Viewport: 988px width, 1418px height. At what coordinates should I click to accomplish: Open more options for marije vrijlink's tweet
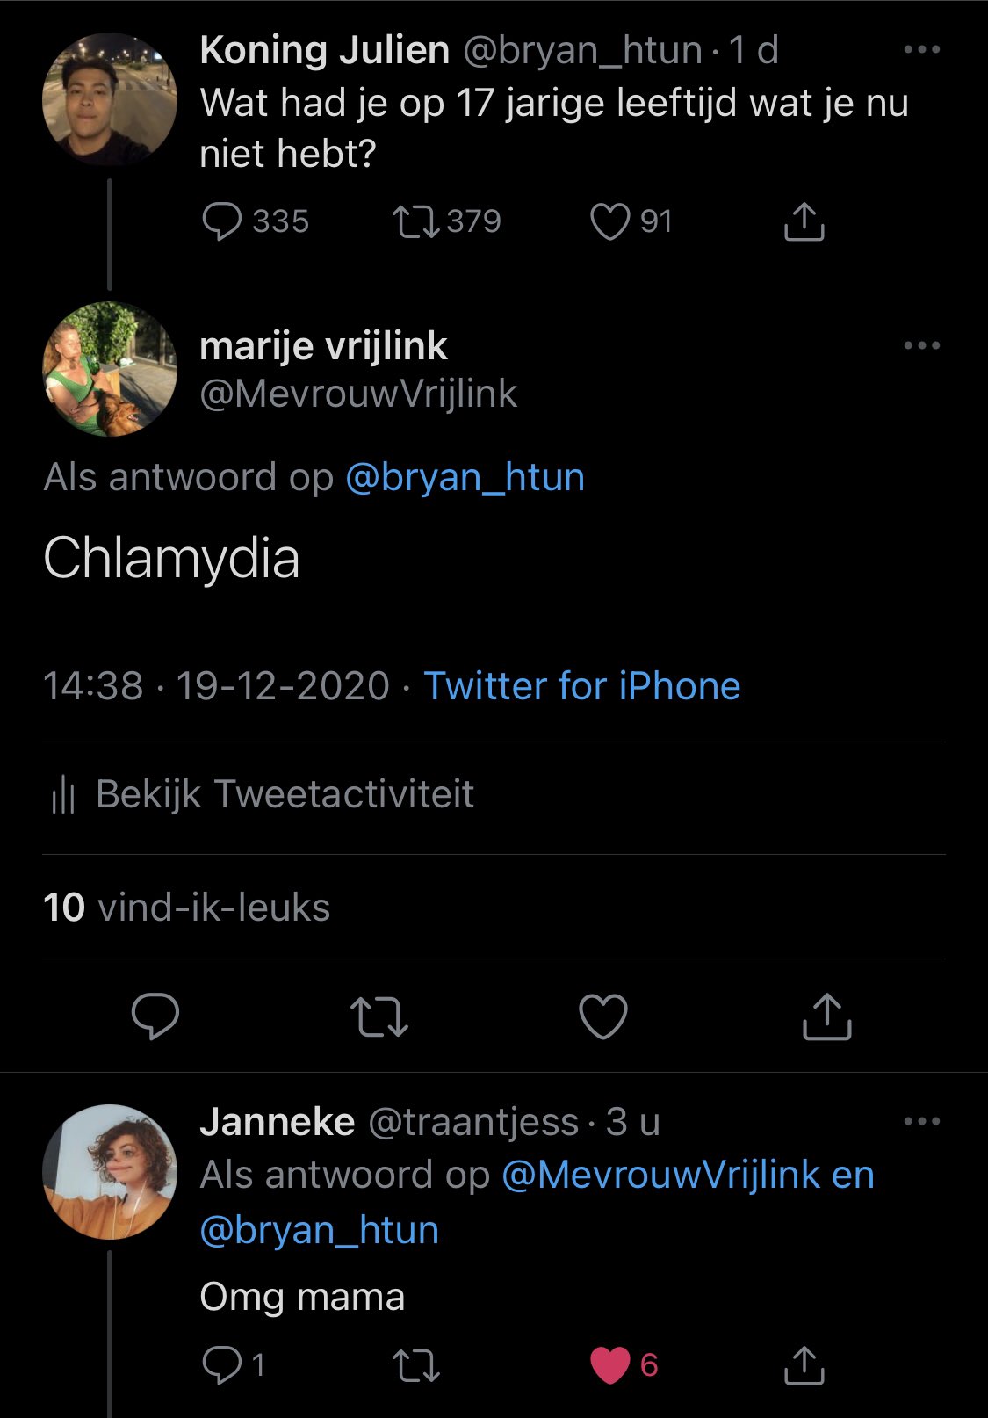tap(921, 346)
